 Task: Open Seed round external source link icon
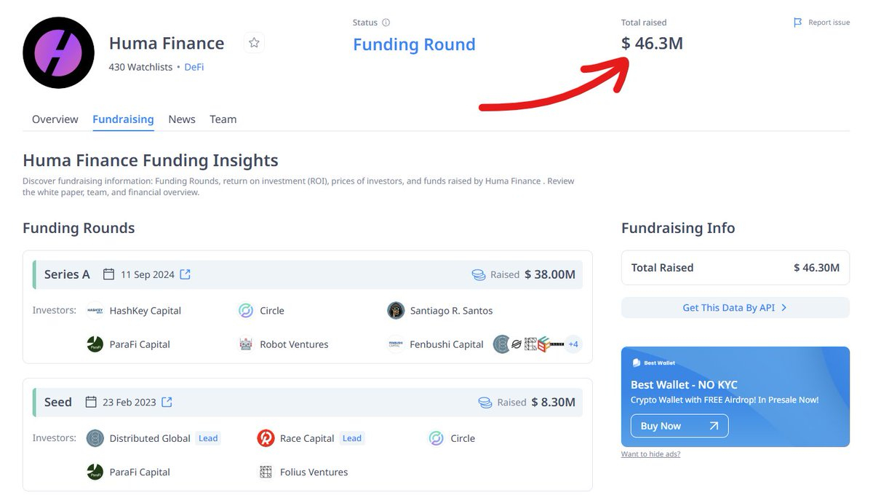[167, 402]
